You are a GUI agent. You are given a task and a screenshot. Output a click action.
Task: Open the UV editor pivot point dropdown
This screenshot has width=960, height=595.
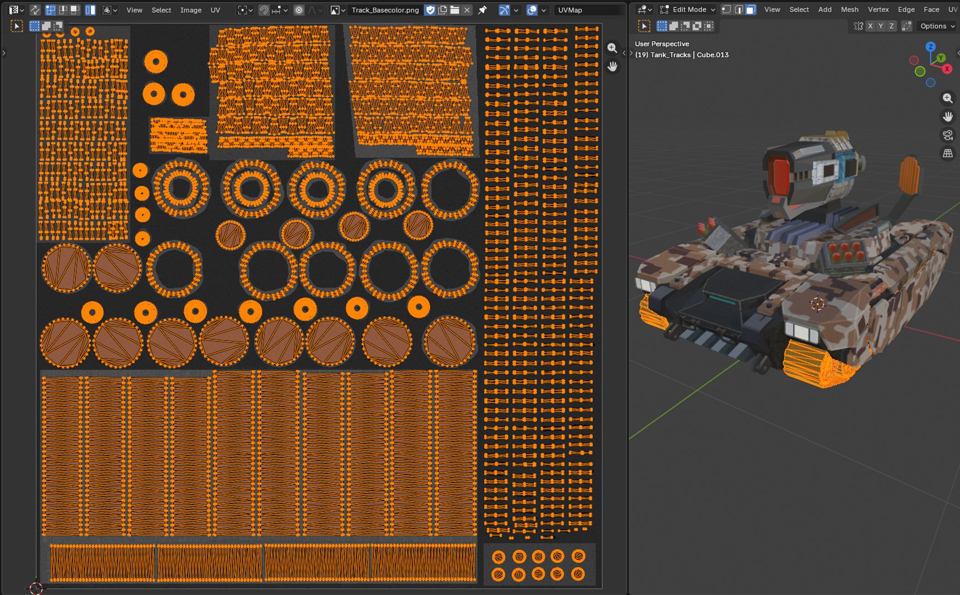click(245, 10)
